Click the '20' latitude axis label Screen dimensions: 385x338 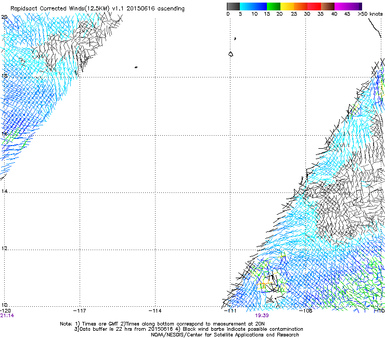click(x=4, y=17)
